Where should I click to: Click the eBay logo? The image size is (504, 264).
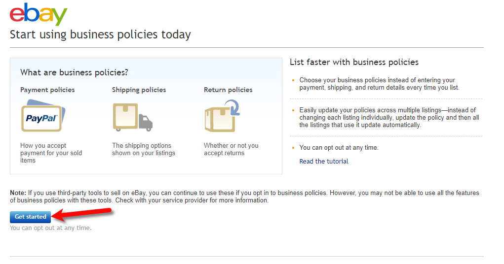tap(38, 14)
